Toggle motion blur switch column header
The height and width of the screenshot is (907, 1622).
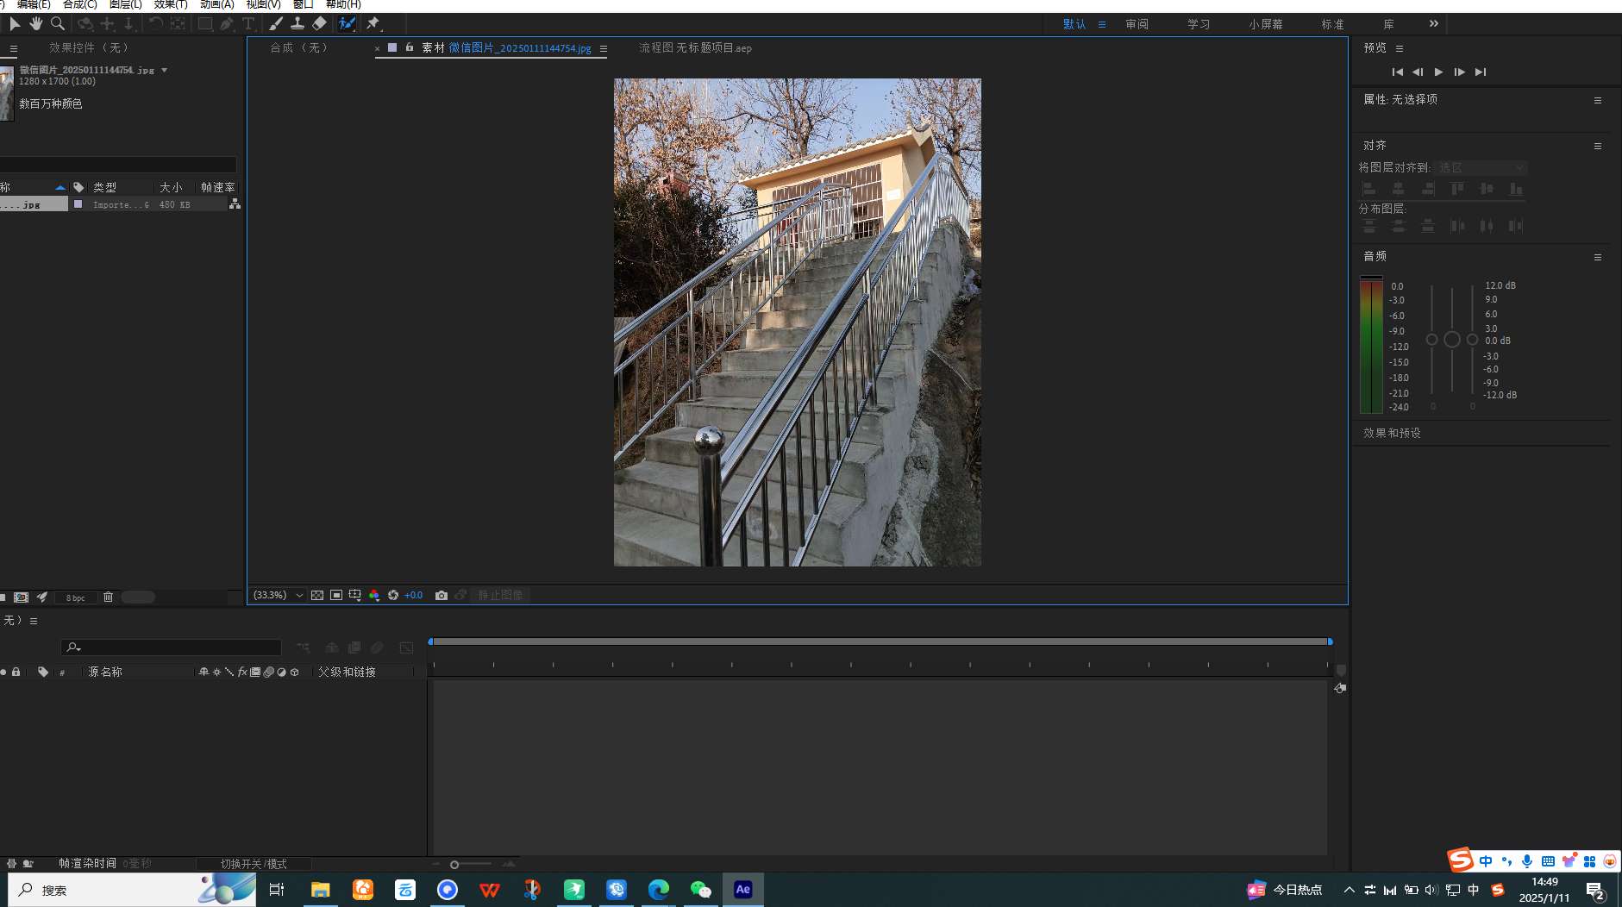[268, 672]
